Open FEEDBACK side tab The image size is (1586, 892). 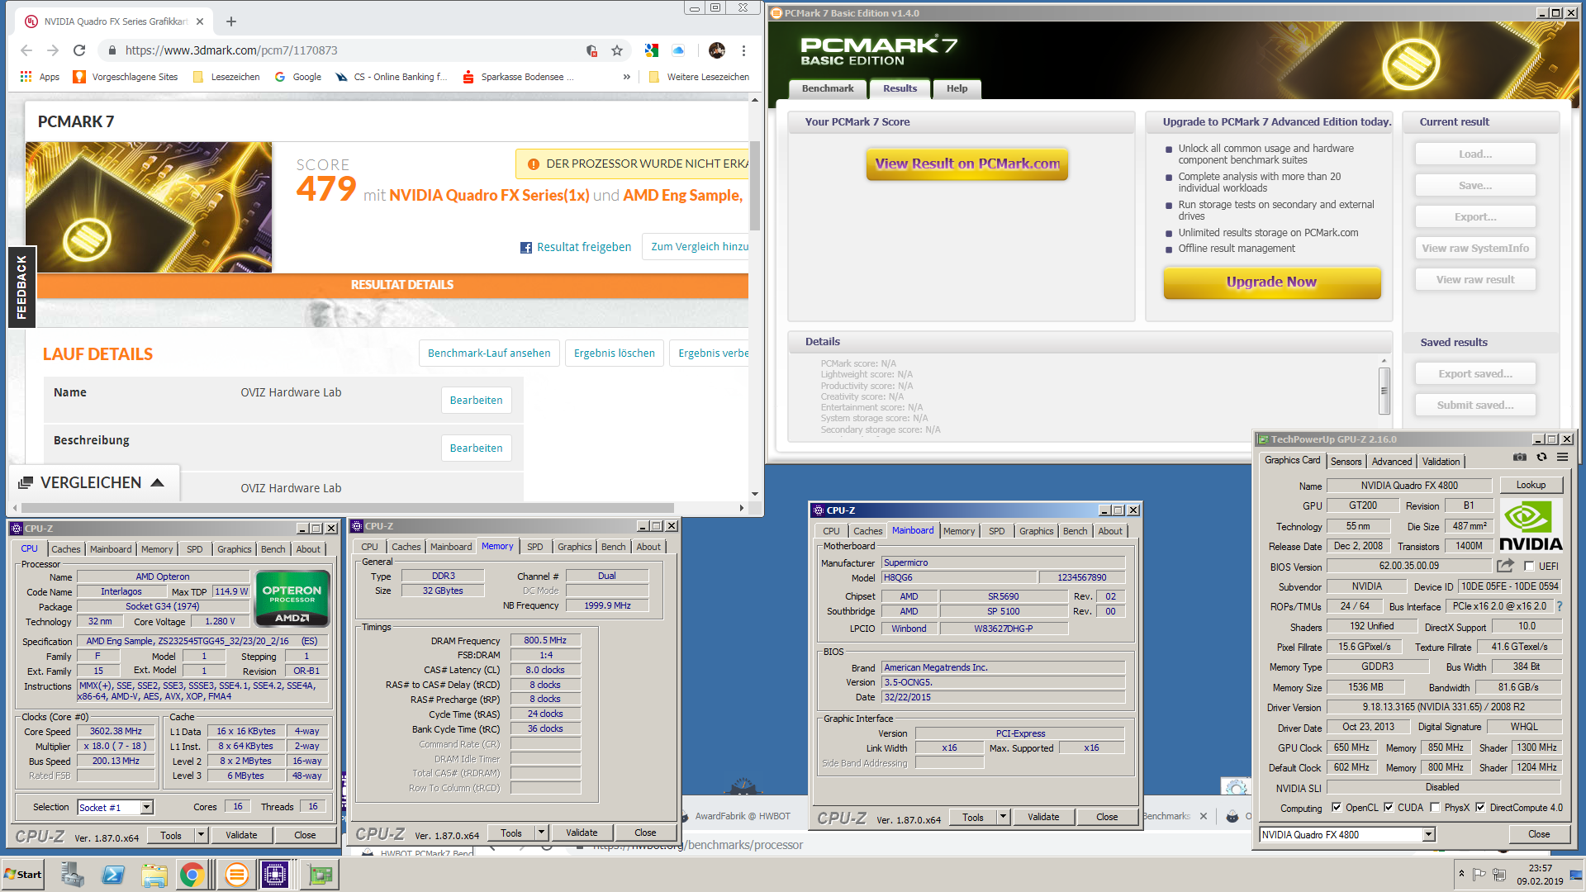(21, 287)
